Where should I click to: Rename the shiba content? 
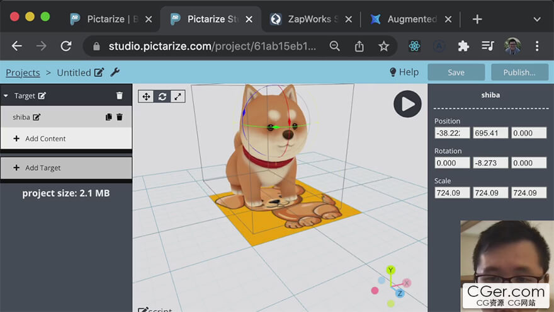[x=37, y=117]
